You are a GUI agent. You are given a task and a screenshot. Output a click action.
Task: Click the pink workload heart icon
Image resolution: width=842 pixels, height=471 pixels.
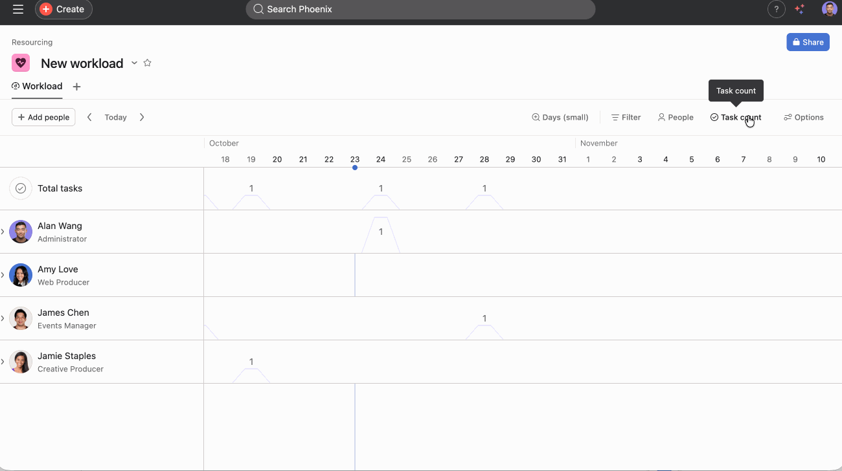coord(21,63)
